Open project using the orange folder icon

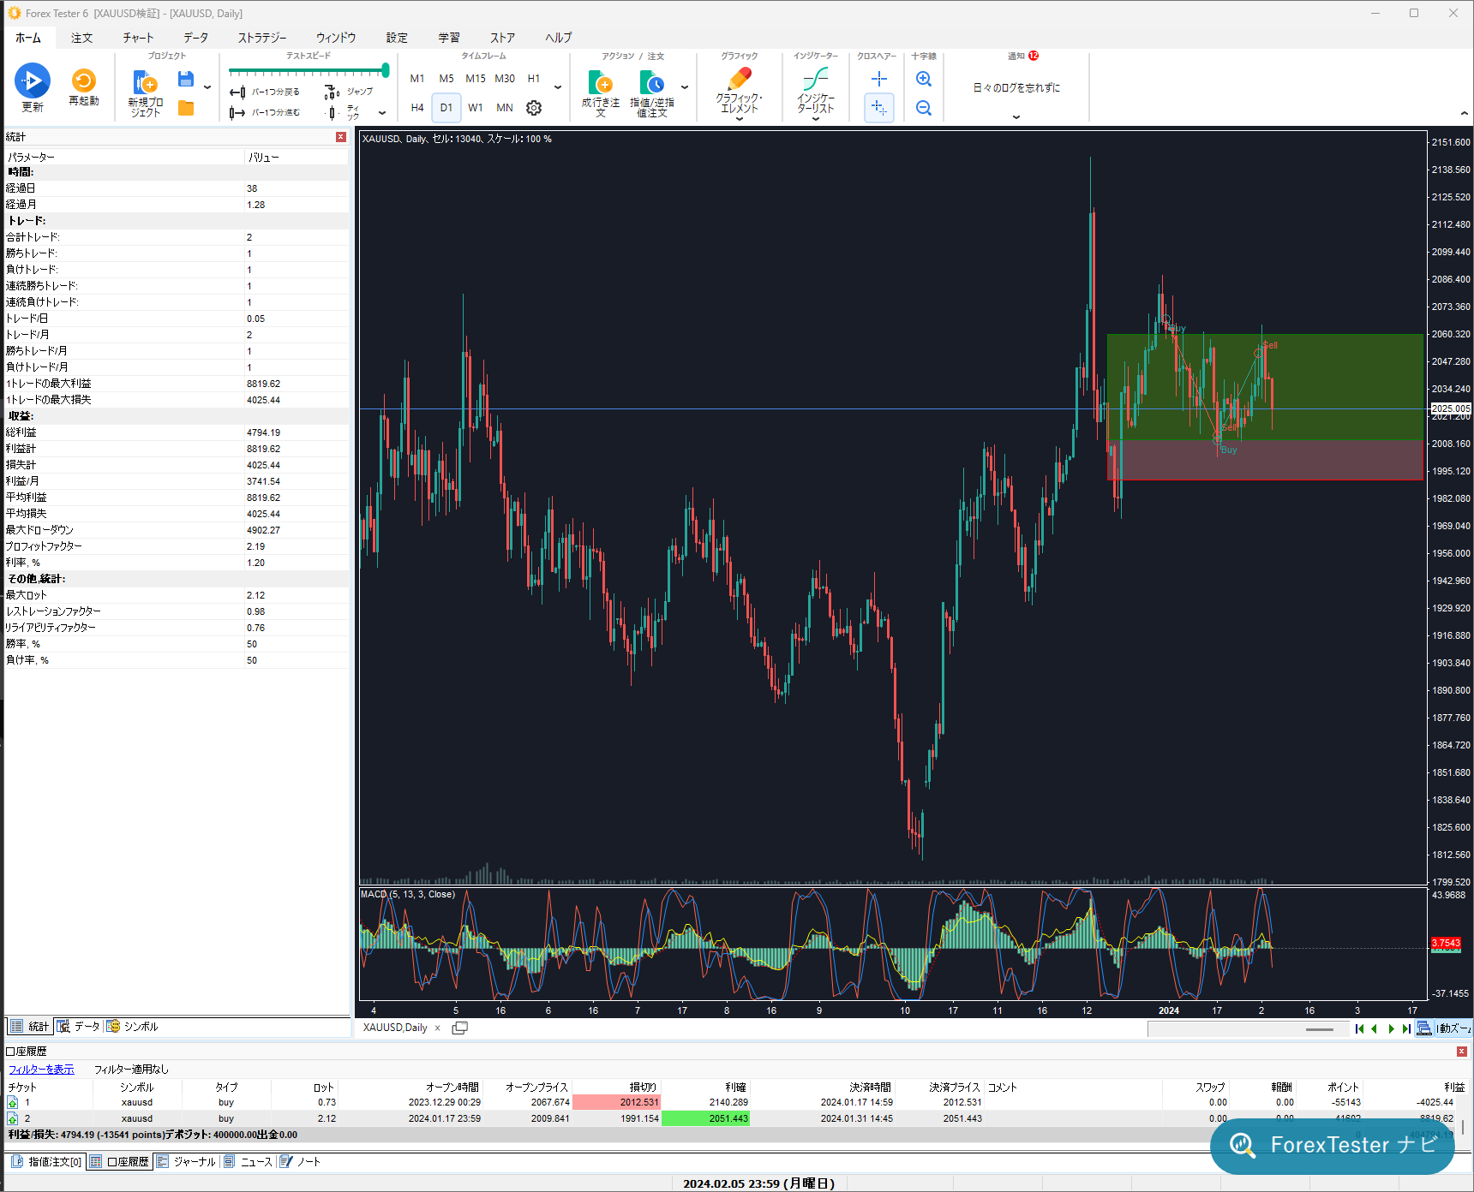pos(185,108)
